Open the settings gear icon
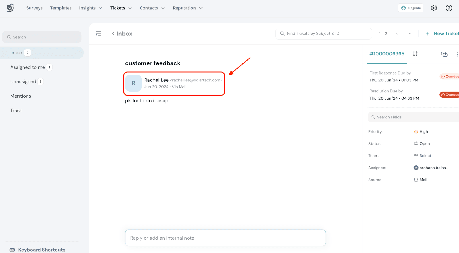 click(x=434, y=8)
